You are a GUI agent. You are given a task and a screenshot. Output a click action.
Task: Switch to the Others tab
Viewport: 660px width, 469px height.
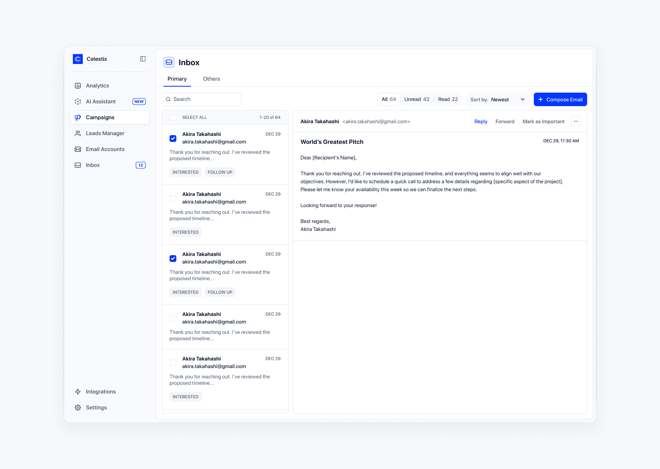pyautogui.click(x=211, y=79)
